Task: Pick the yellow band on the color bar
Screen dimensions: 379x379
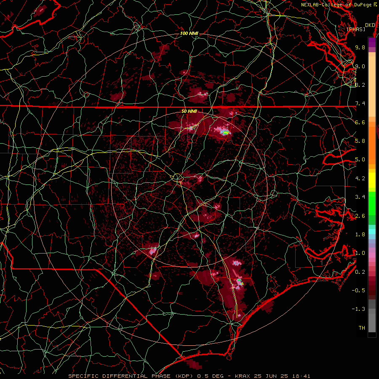Action: (x=372, y=180)
